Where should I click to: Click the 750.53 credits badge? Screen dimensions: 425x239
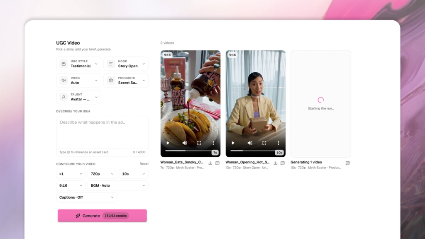[x=116, y=216]
